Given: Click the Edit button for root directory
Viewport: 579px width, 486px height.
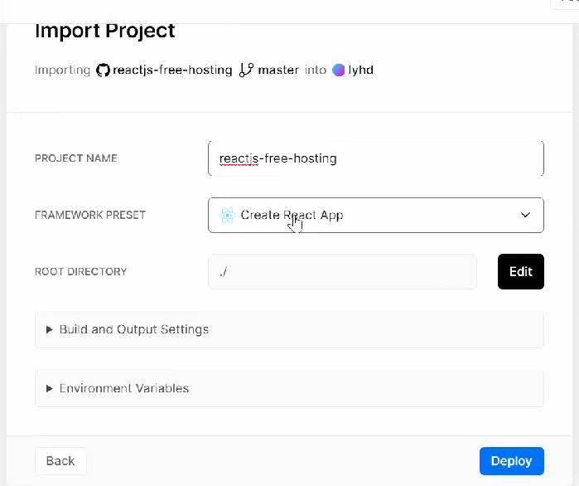Looking at the screenshot, I should tap(521, 272).
